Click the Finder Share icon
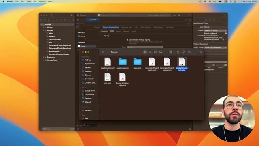 (178, 52)
